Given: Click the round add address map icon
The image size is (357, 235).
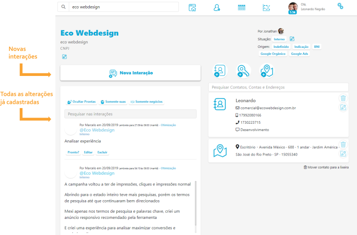Looking at the screenshot, I should coord(266,71).
